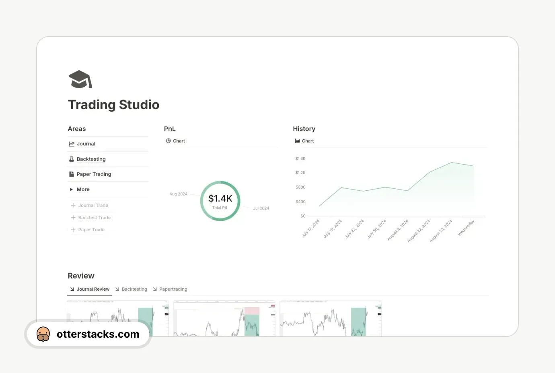555x373 pixels.
Task: Click the $1.4K Total P/L donut
Action: (x=220, y=201)
